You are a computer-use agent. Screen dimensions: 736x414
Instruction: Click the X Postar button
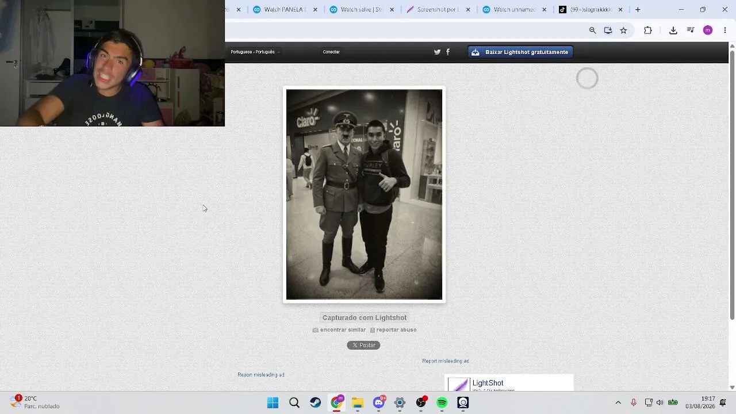[363, 345]
